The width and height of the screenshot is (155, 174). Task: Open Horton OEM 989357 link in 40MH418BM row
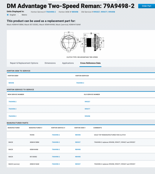coord(78,142)
